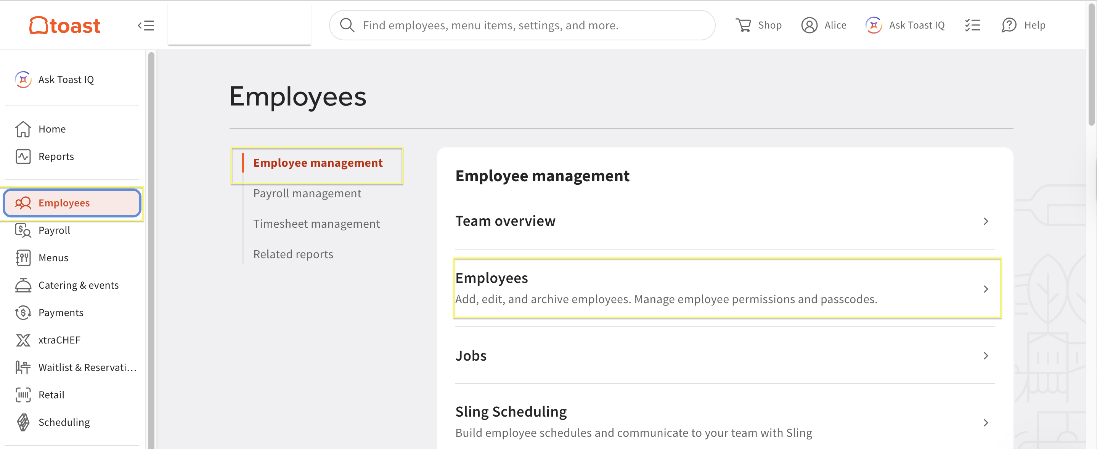
Task: Collapse the sidebar navigation menu
Action: click(146, 26)
